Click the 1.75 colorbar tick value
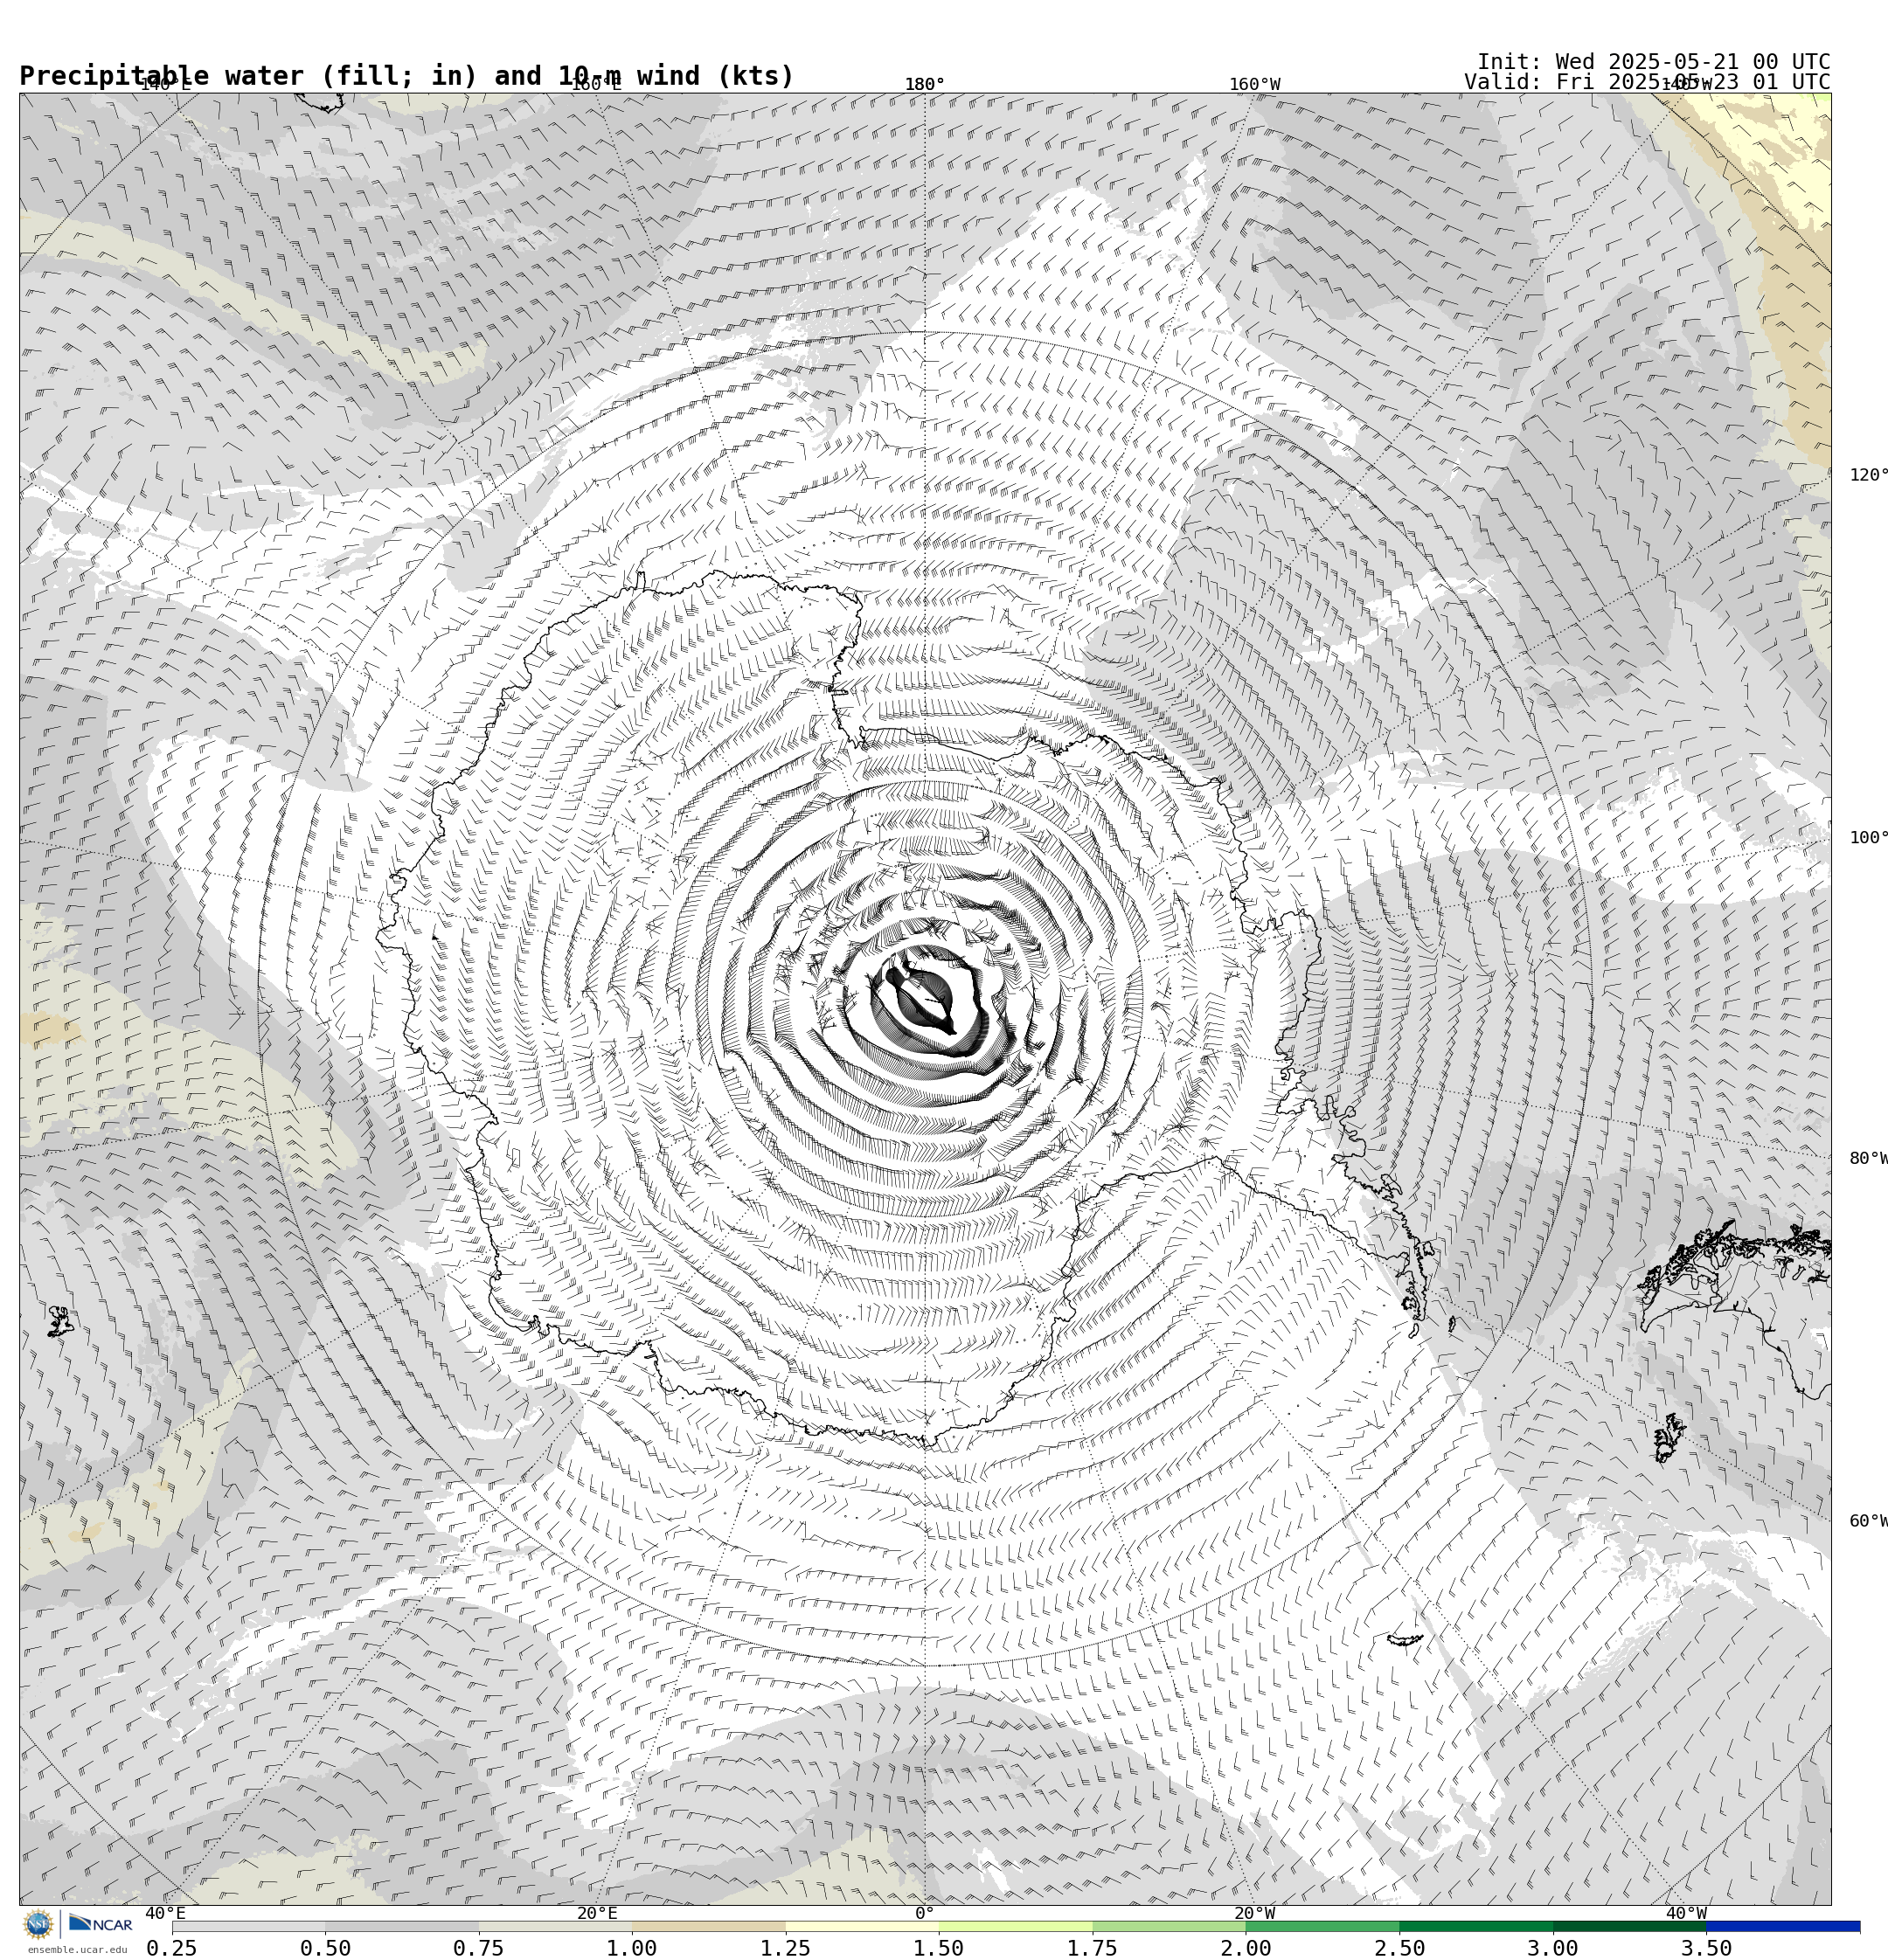 [x=1093, y=1948]
